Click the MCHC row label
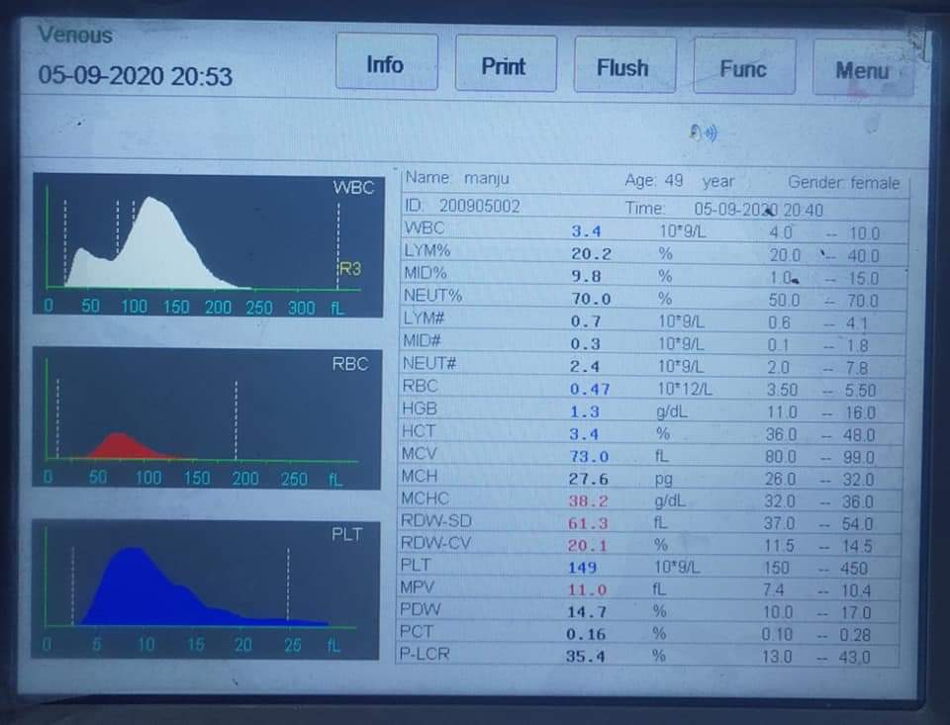The height and width of the screenshot is (725, 950). click(x=426, y=498)
